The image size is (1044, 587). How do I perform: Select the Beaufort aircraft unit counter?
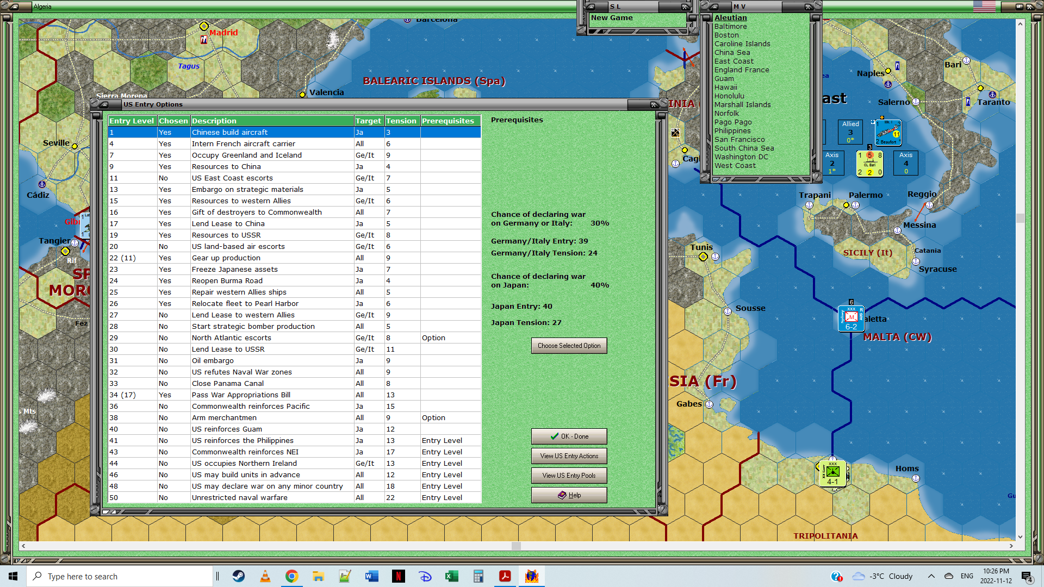[x=888, y=133]
